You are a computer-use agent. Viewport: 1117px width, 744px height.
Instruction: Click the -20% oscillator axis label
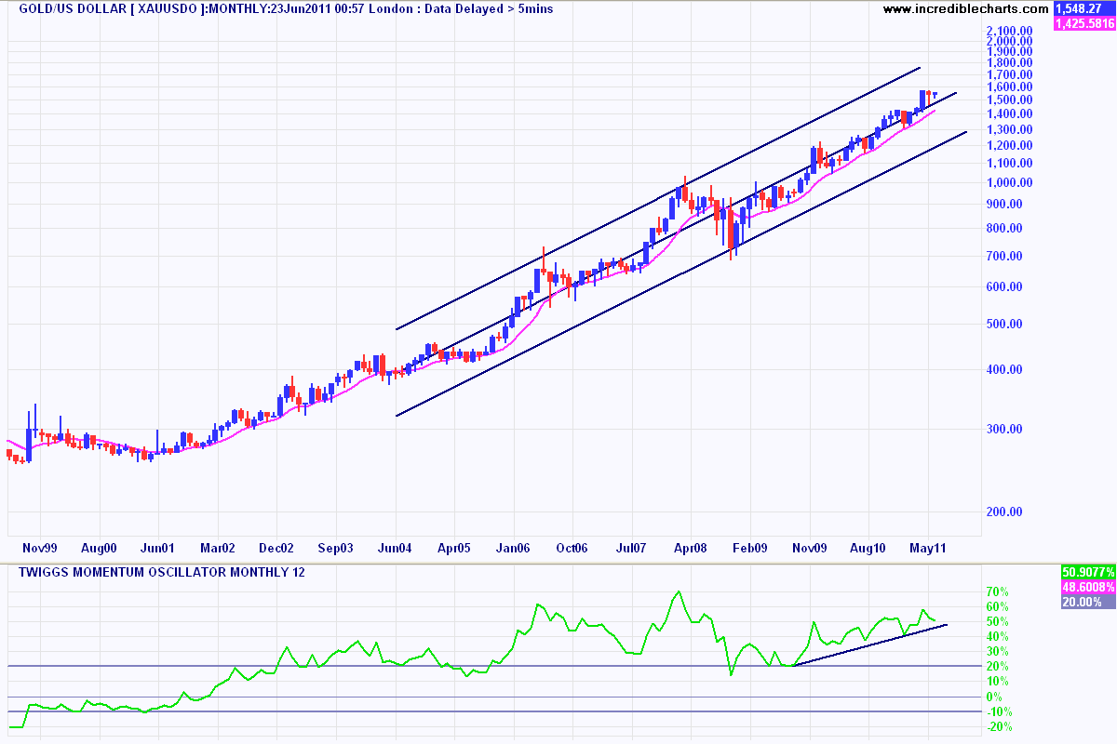tap(999, 726)
